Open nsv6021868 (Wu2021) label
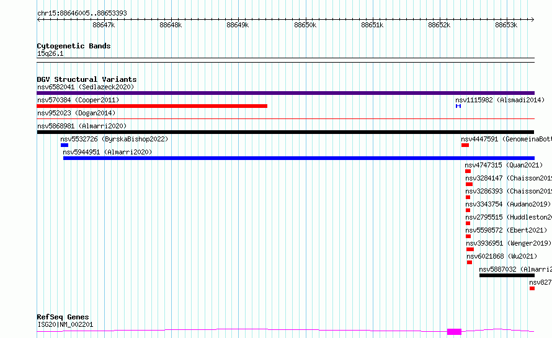This screenshot has width=552, height=338. point(502,256)
